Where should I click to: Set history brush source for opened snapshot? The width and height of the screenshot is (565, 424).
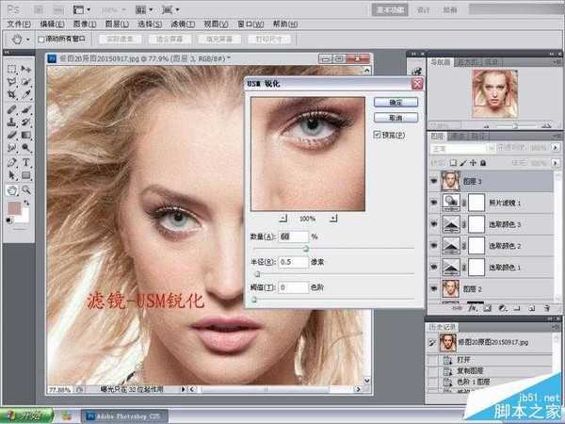(432, 343)
